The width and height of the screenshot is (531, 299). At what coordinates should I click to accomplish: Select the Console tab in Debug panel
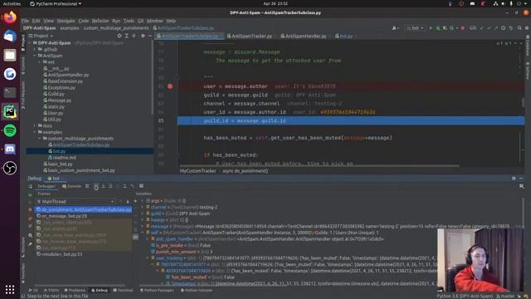pyautogui.click(x=72, y=186)
